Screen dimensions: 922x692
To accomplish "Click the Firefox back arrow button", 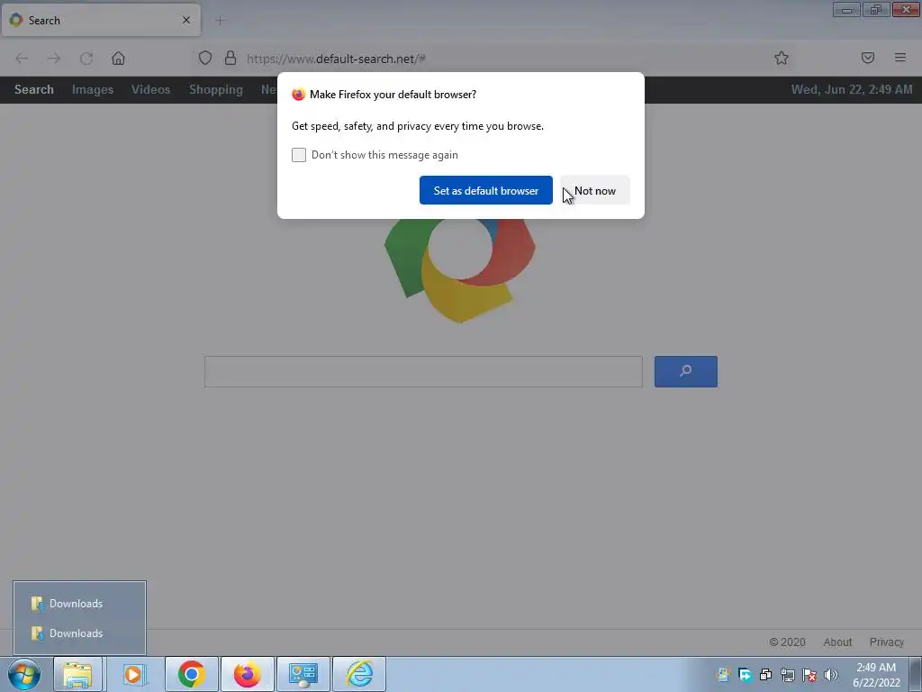I will 22,59.
